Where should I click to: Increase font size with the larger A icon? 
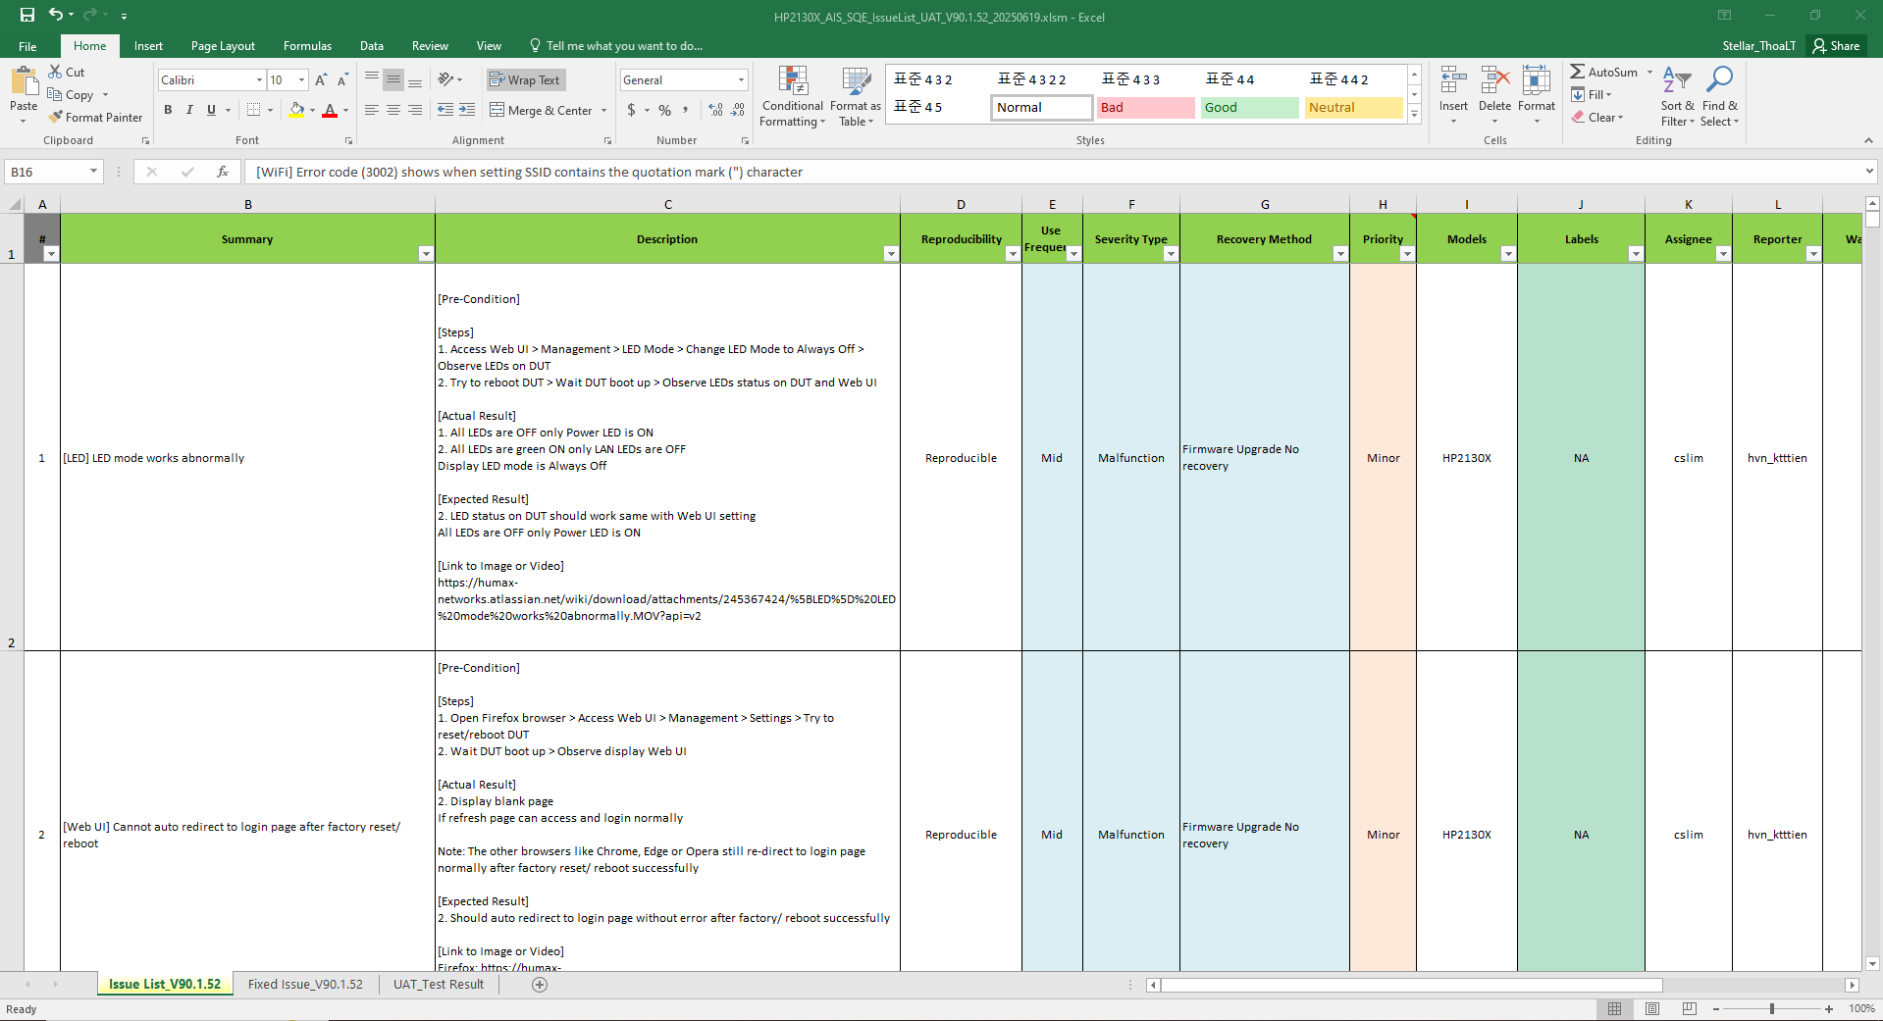coord(321,79)
